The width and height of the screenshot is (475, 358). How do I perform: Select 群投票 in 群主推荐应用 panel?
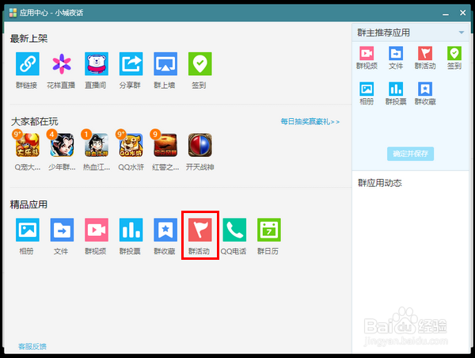click(x=396, y=89)
